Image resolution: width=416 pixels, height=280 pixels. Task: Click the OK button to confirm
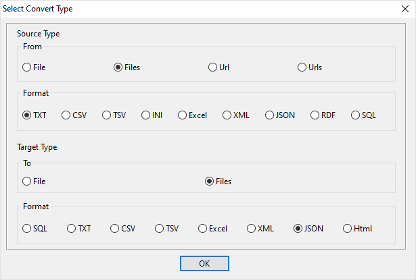pos(204,263)
